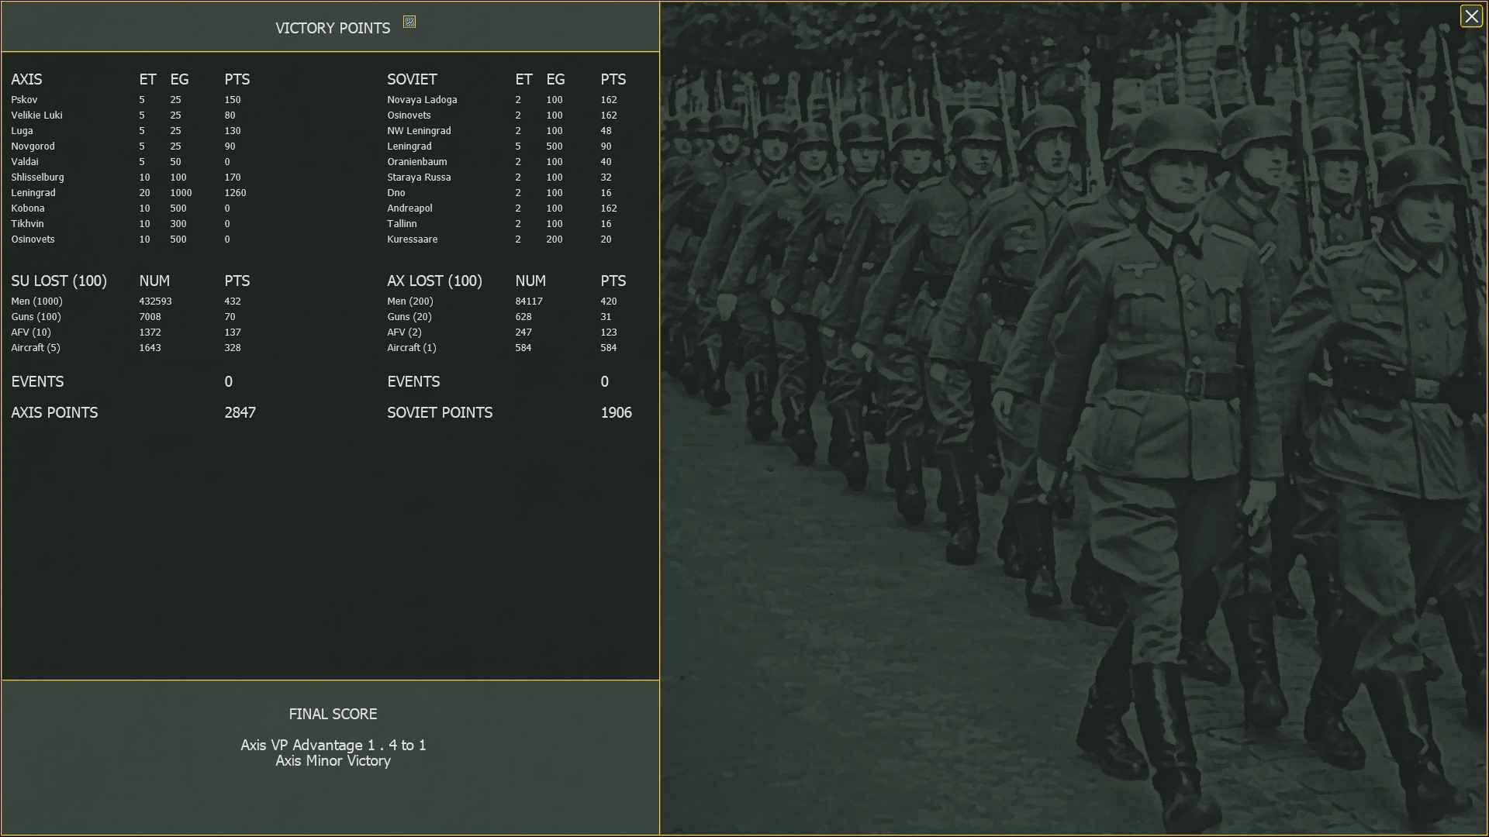Select Pskov in Axis objectives
The width and height of the screenshot is (1489, 837).
pyautogui.click(x=24, y=100)
